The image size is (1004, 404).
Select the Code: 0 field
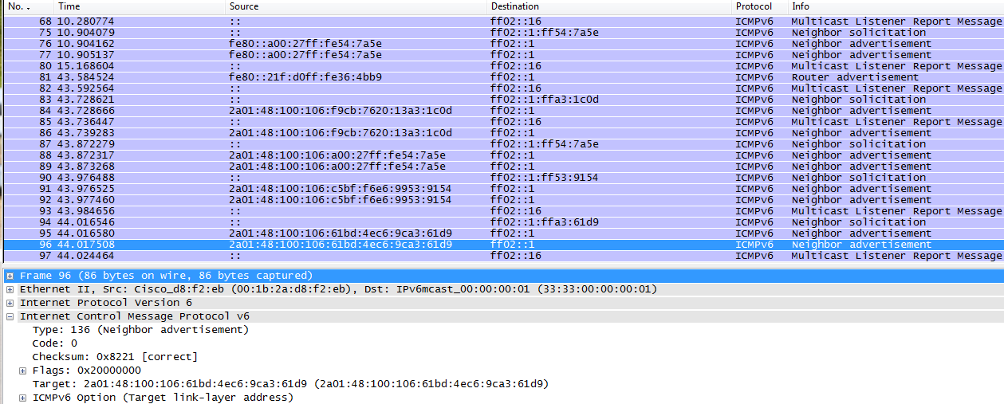pos(55,343)
